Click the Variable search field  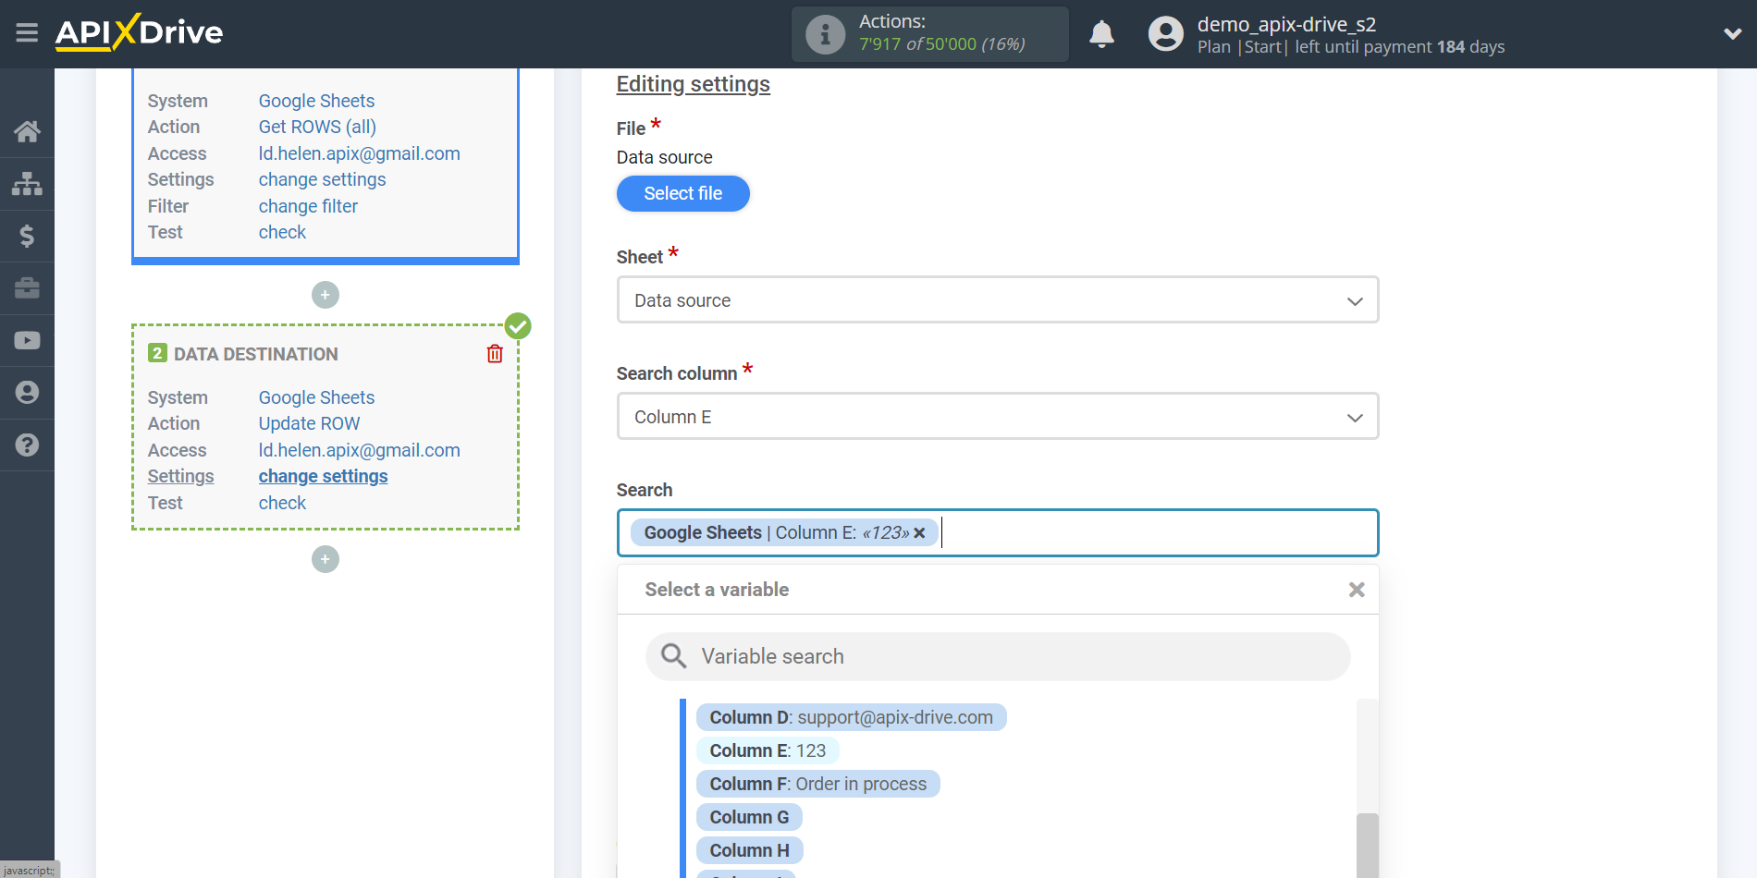(x=998, y=656)
